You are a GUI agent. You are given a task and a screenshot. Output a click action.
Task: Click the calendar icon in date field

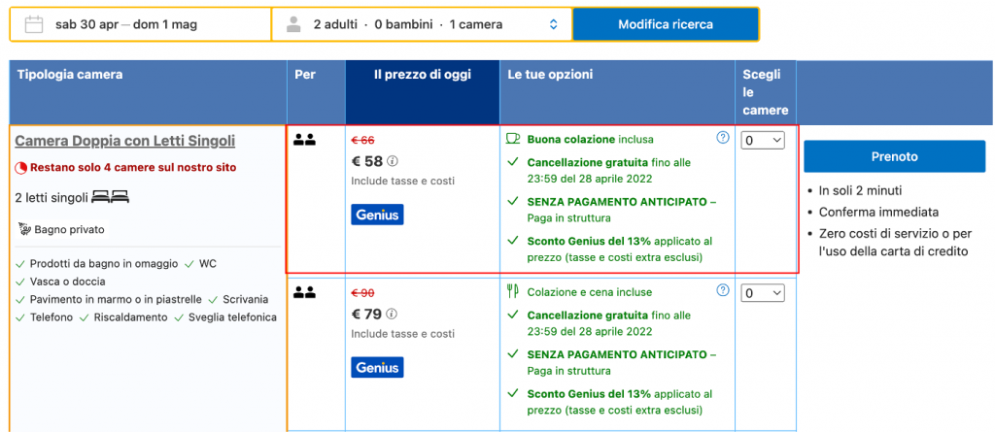[34, 24]
